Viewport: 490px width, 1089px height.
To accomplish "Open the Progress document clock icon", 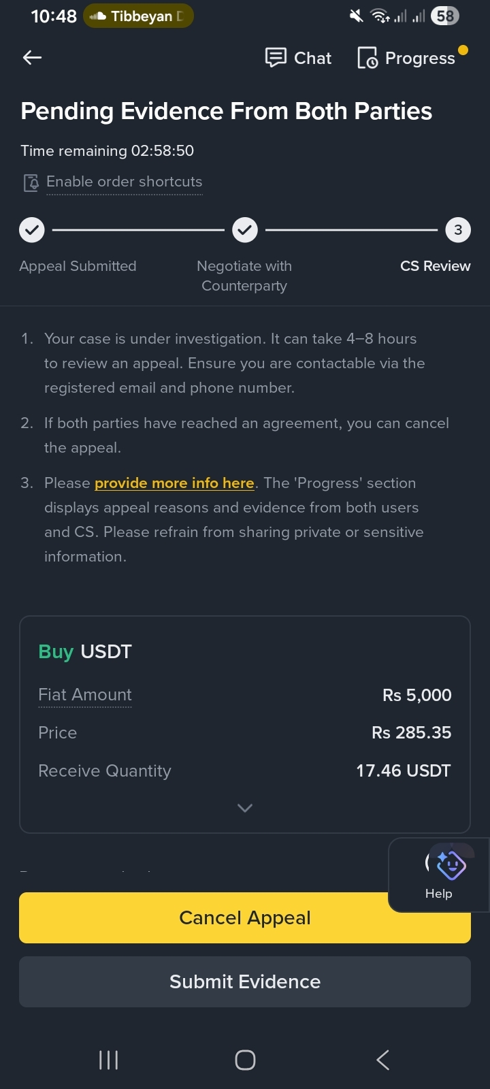I will 367,59.
